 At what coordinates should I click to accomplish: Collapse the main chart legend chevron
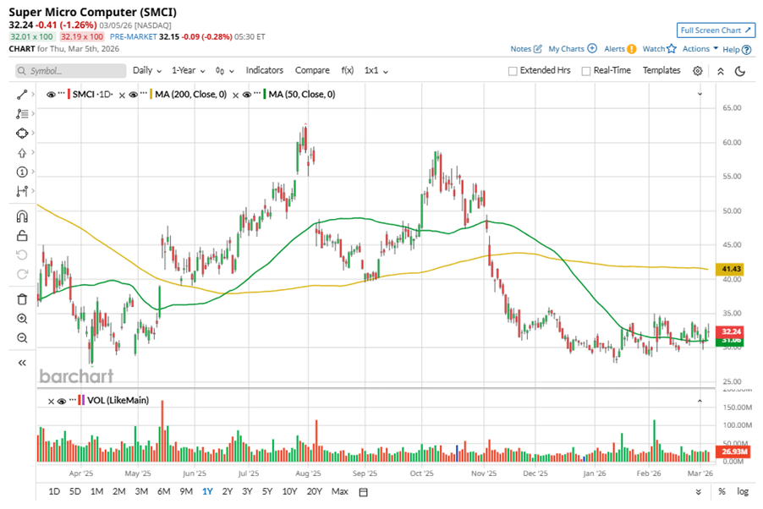tap(700, 94)
